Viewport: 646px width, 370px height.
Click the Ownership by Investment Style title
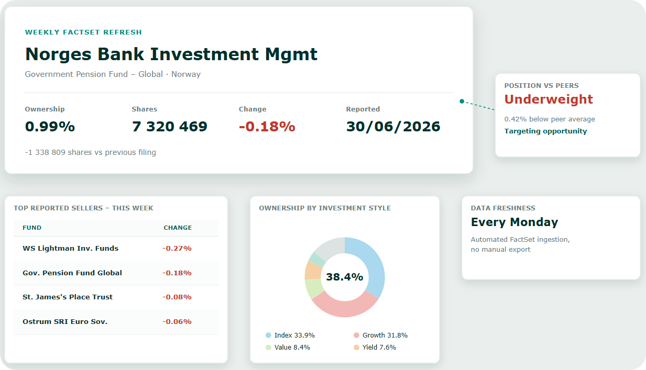click(x=325, y=208)
